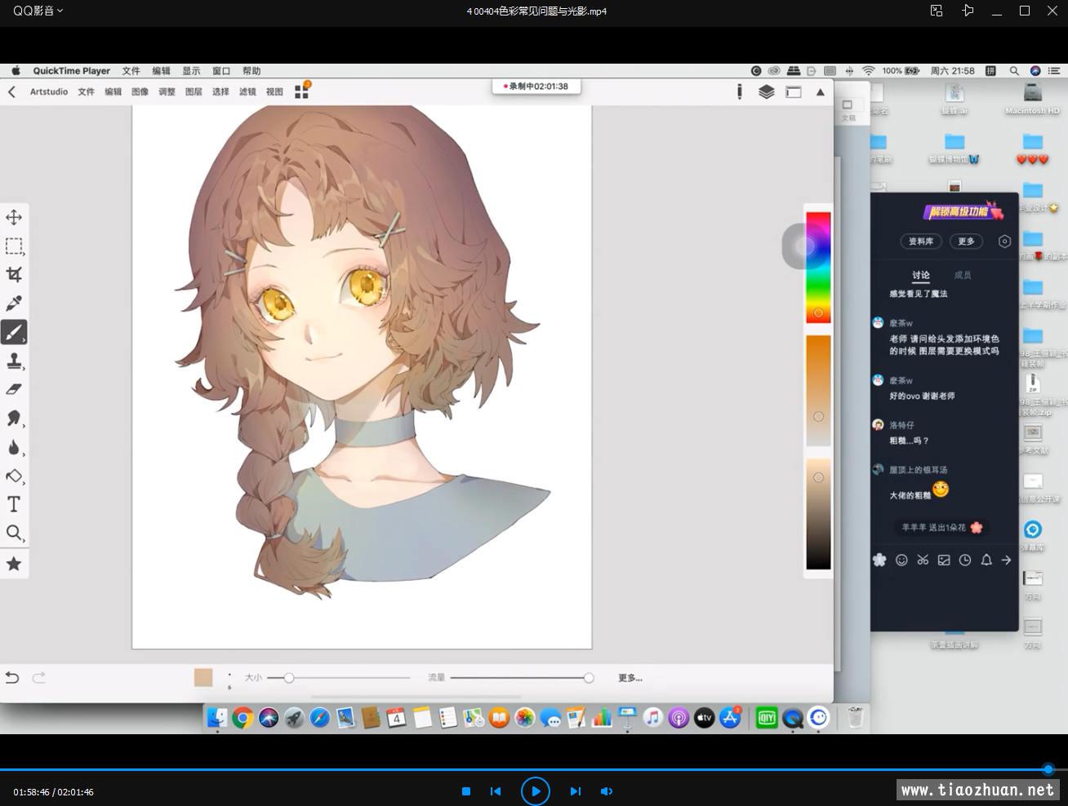The width and height of the screenshot is (1068, 806).
Task: Toggle always-on-top pin icon in title bar
Action: 968,11
